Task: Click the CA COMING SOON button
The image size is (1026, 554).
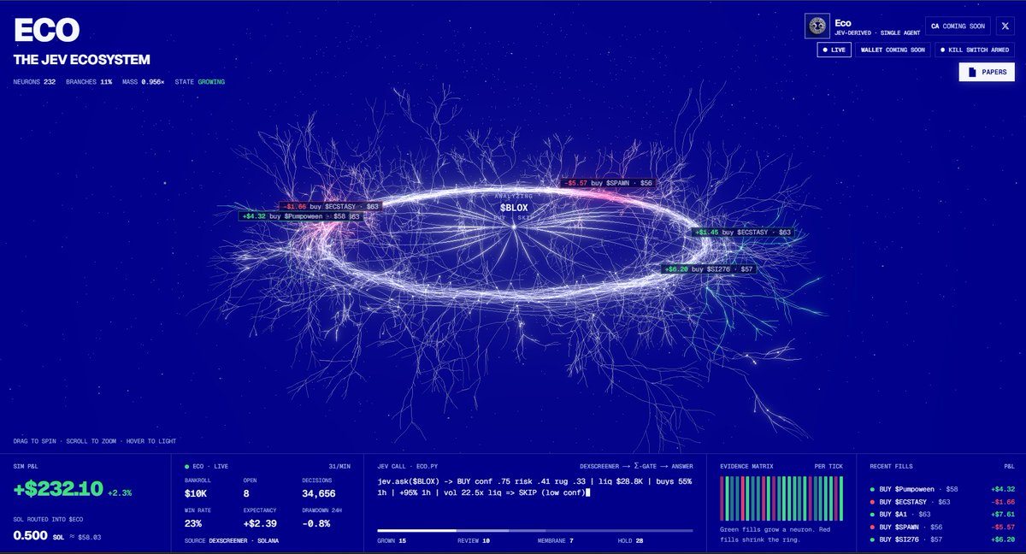Action: point(958,26)
